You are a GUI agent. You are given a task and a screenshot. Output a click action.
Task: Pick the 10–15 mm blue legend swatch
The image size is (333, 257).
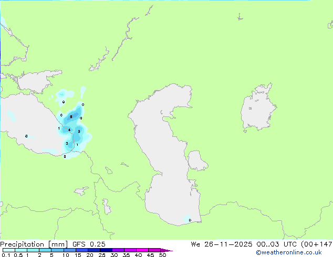pyautogui.click(x=69, y=250)
